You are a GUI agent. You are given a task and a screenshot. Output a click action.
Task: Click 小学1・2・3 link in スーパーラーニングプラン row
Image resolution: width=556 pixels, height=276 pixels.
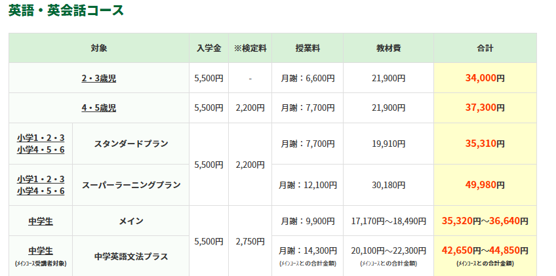(x=41, y=179)
